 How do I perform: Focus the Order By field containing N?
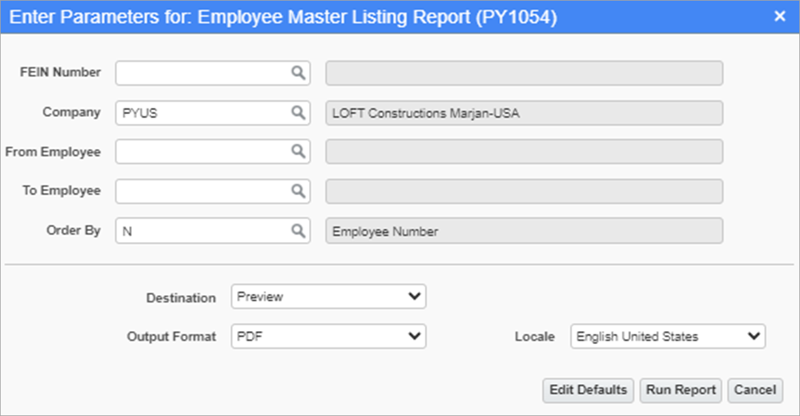click(x=212, y=230)
